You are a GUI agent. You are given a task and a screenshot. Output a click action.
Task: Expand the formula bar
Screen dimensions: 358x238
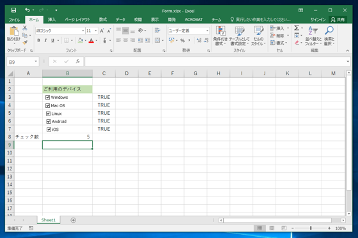point(348,61)
